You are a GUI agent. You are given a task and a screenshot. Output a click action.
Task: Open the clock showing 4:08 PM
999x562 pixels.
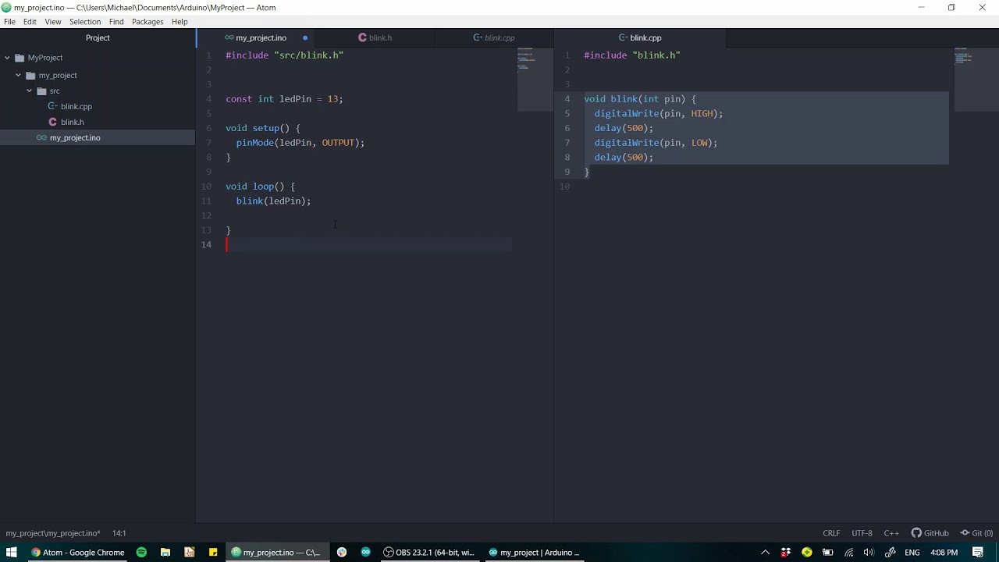[x=944, y=552]
